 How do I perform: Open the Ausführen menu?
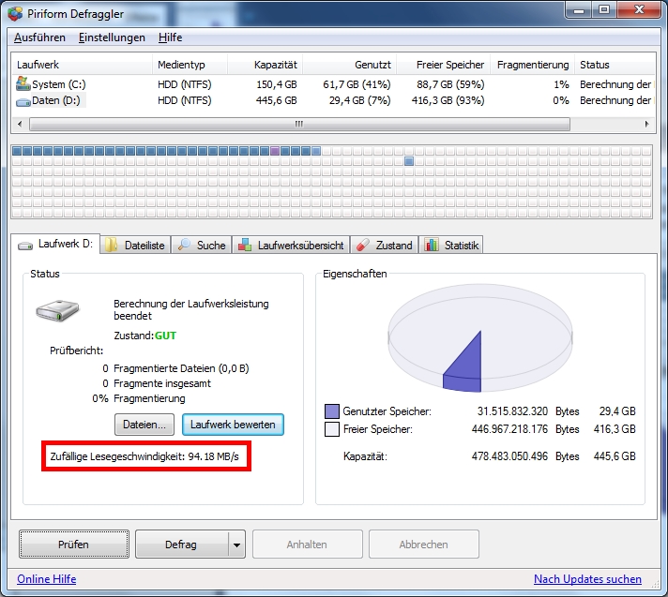point(39,37)
